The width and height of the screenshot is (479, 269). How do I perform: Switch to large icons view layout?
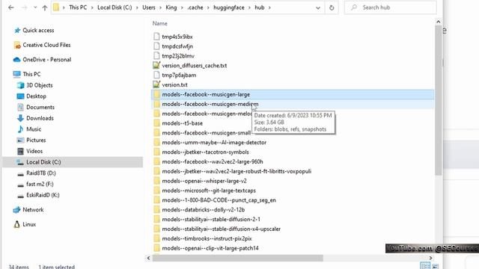pos(436,266)
